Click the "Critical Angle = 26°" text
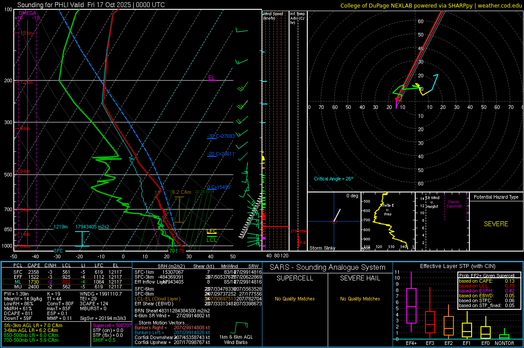Image resolution: width=524 pixels, height=348 pixels. pos(333,179)
